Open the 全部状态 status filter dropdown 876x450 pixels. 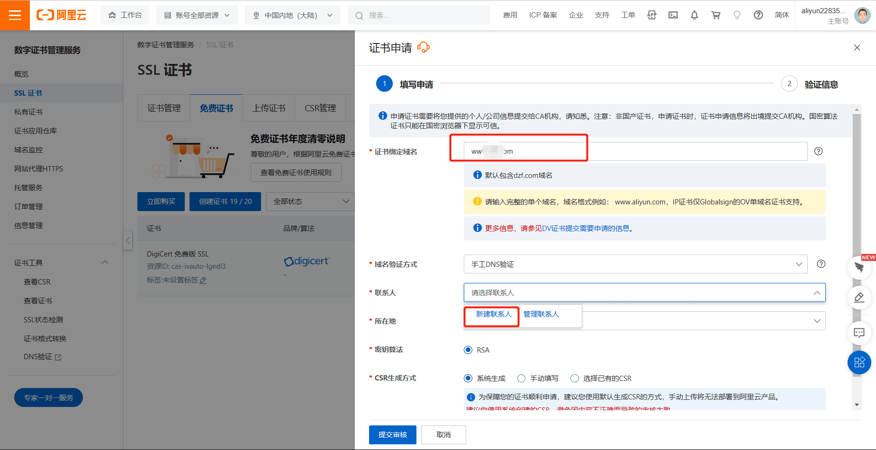tap(310, 202)
